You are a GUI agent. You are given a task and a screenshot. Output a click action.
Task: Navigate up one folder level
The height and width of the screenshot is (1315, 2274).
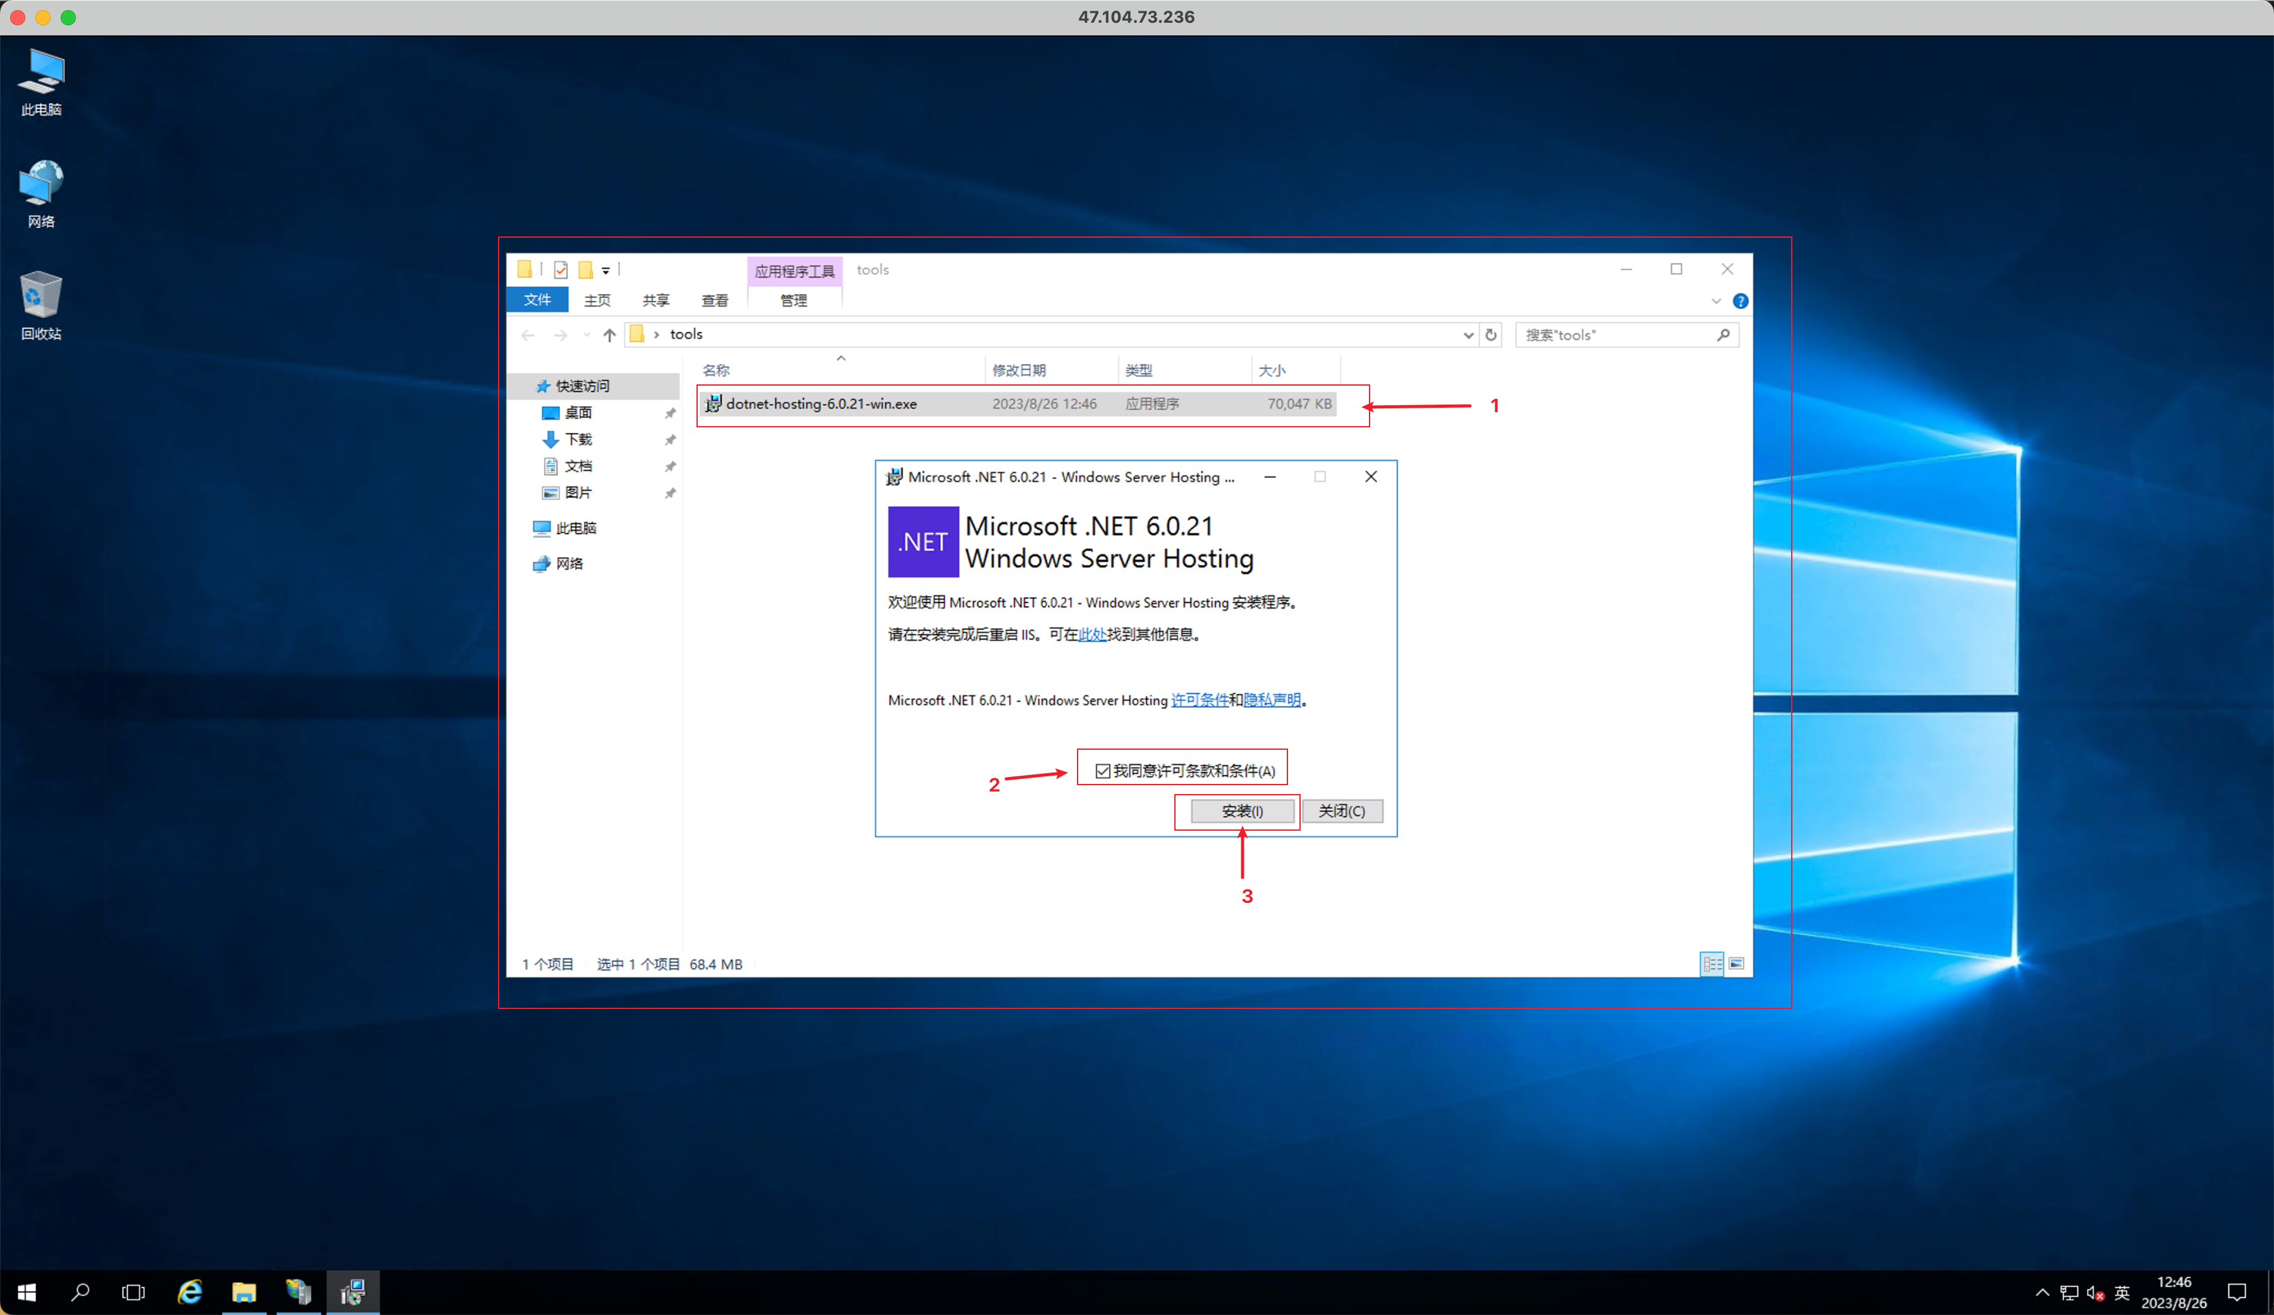click(609, 335)
